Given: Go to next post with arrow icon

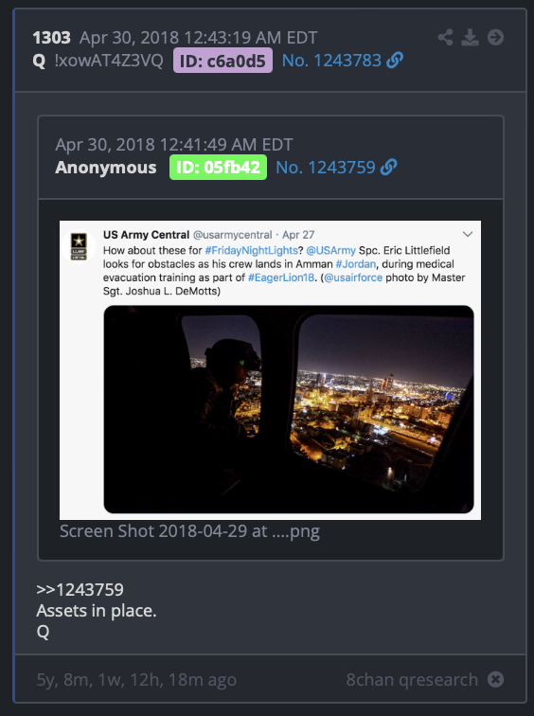Looking at the screenshot, I should pos(496,38).
